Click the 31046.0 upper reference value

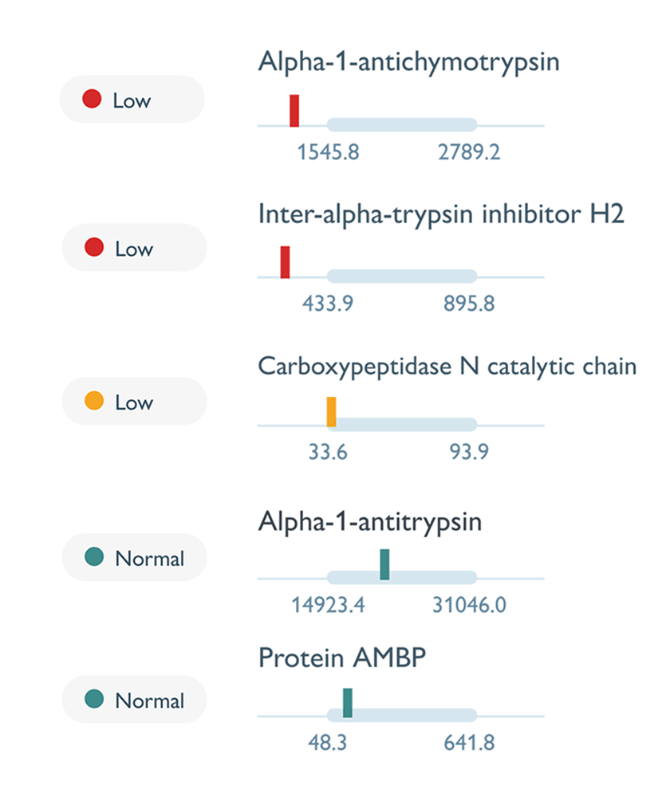469,605
